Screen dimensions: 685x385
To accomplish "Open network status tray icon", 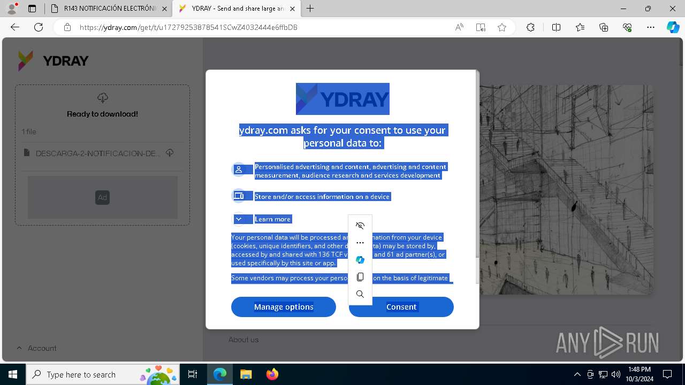I will [x=603, y=374].
